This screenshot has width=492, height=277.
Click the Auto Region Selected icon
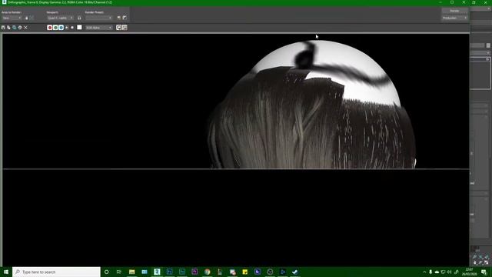[x=32, y=18]
